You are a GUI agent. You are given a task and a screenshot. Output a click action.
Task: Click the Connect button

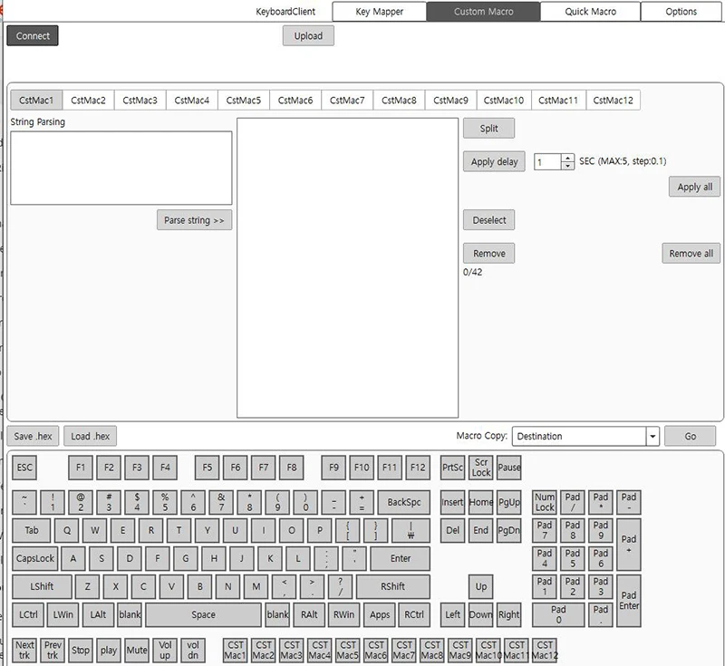[x=33, y=36]
